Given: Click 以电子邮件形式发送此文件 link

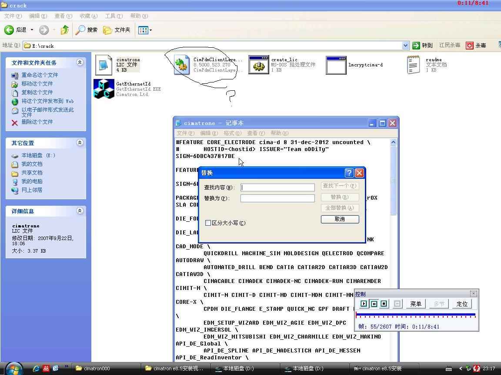Looking at the screenshot, I should [47, 112].
